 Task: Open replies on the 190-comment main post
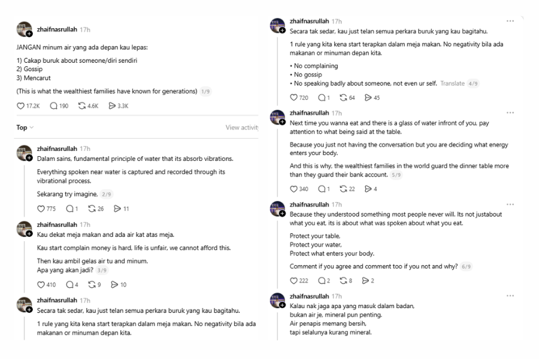[x=54, y=106]
